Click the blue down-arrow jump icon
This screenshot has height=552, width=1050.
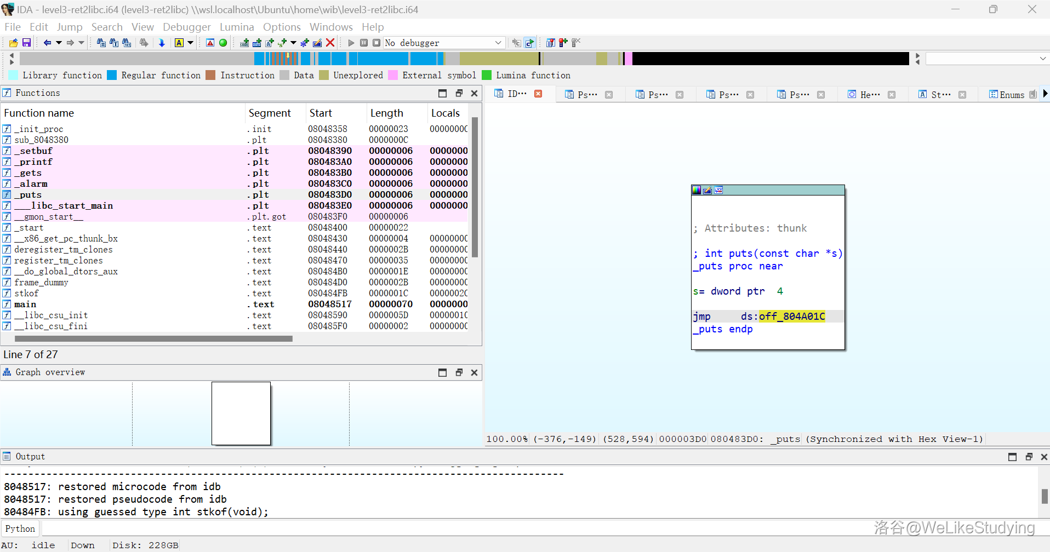click(162, 43)
